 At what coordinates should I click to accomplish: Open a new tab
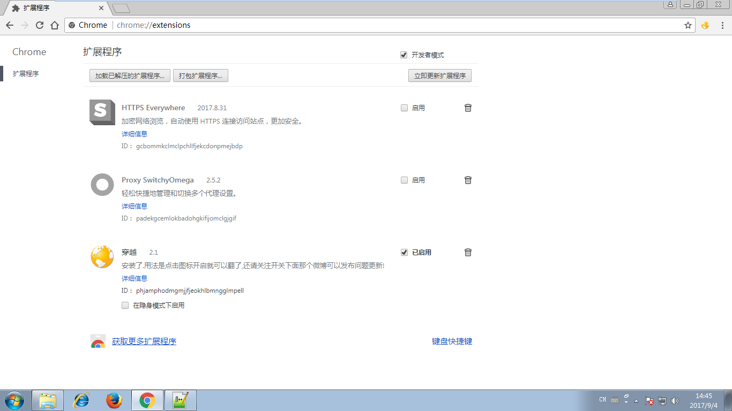121,8
